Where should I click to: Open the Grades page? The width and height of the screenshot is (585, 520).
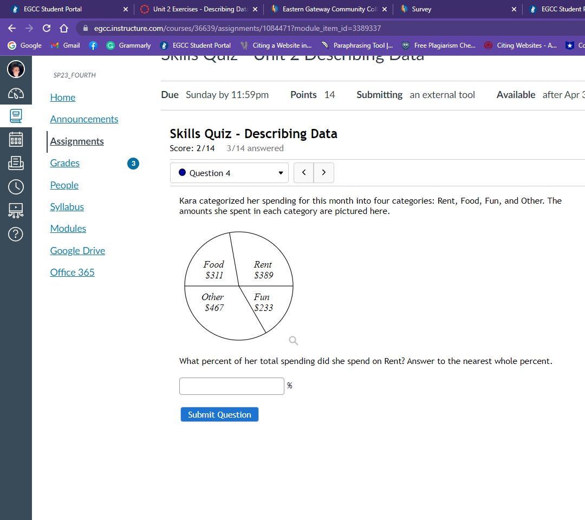(64, 163)
